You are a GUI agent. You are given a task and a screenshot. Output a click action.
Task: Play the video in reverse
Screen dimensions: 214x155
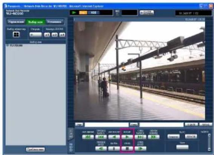click(114, 137)
